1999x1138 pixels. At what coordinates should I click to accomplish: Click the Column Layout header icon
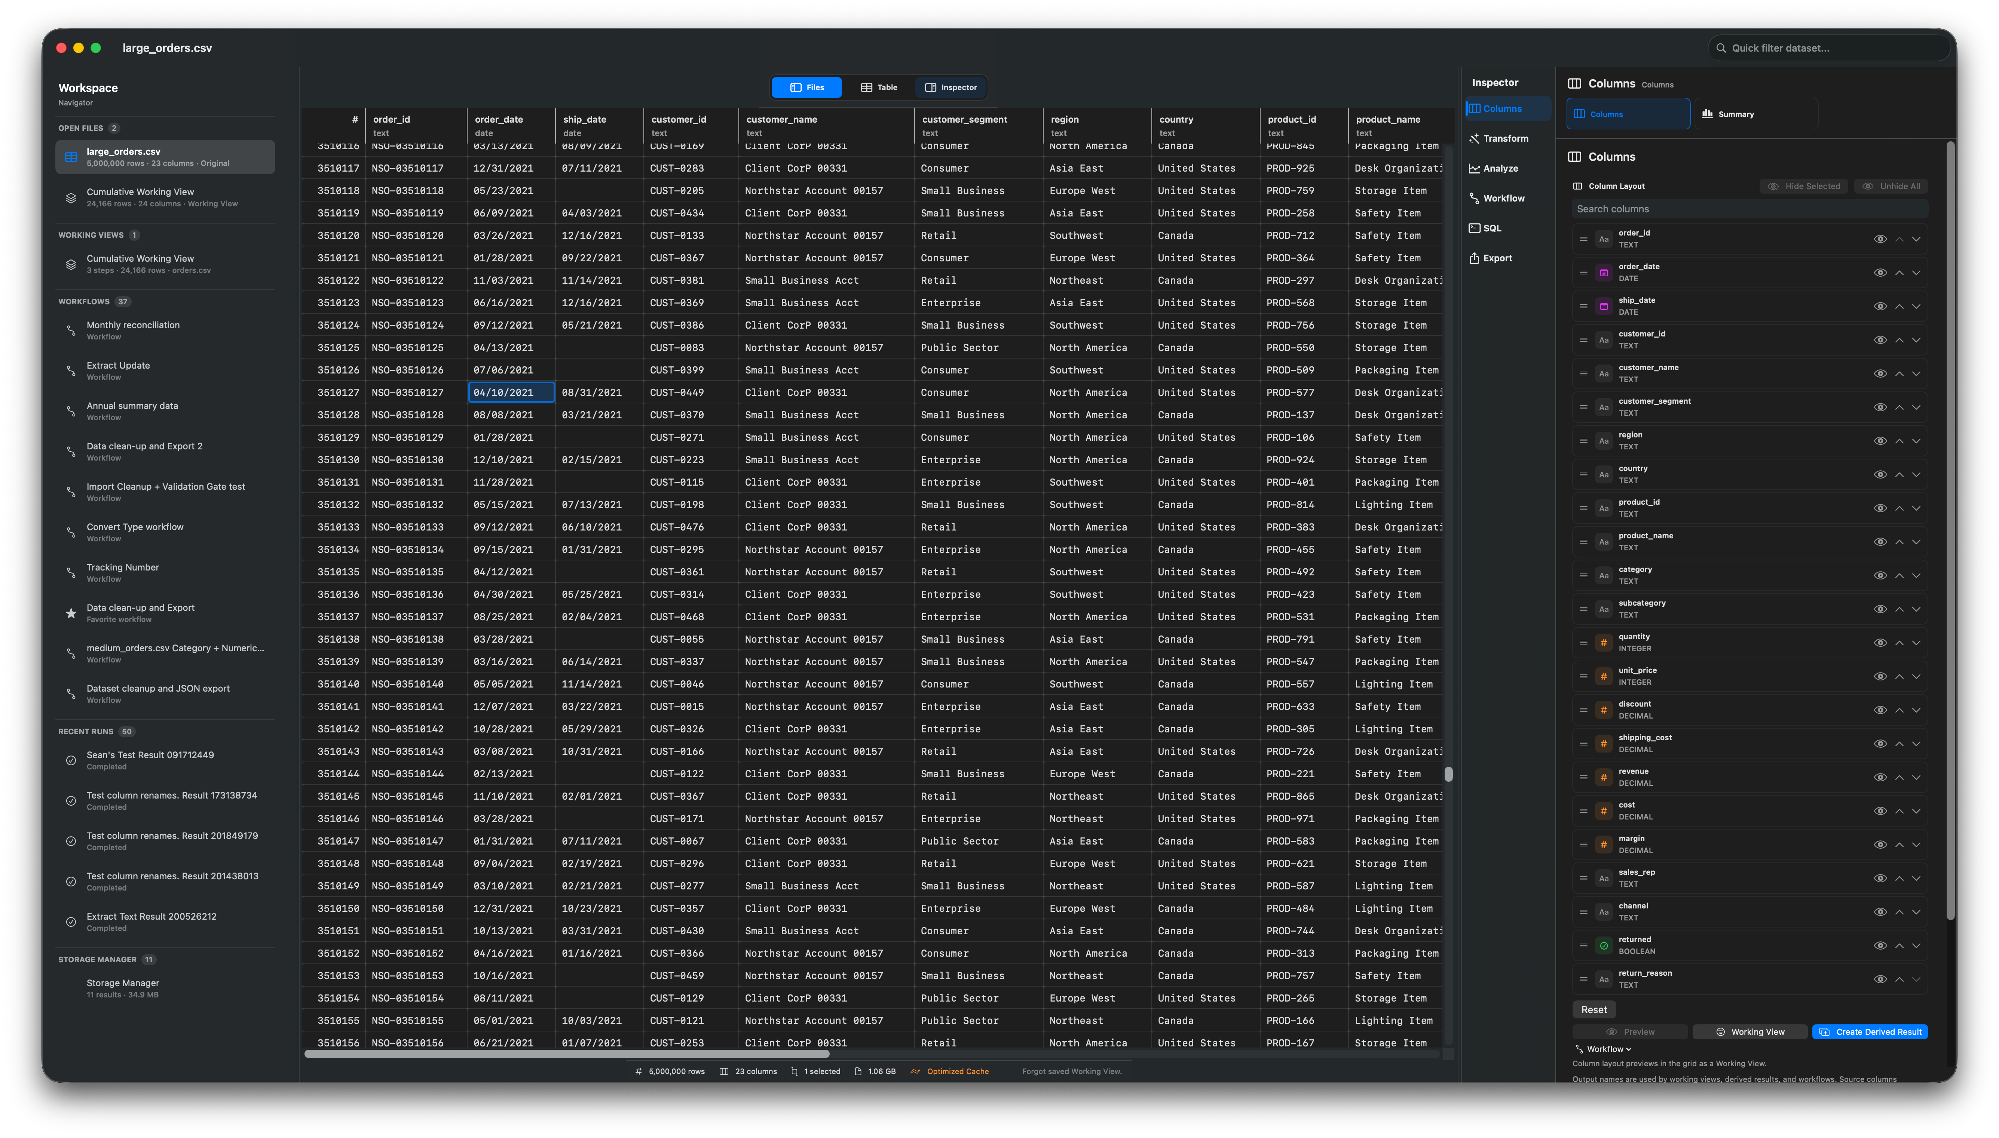(1578, 186)
